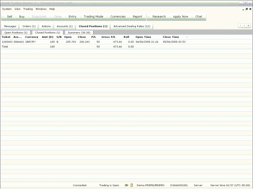Switch to the Accounts (1) tab
This screenshot has width=253, height=189.
65,26
